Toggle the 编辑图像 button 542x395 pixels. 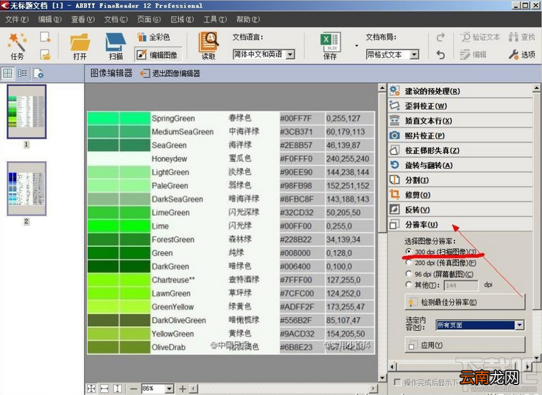[158, 54]
